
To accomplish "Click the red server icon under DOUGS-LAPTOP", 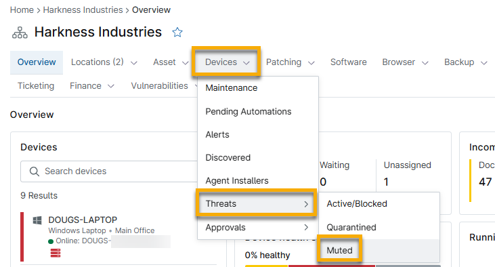I will (x=56, y=253).
